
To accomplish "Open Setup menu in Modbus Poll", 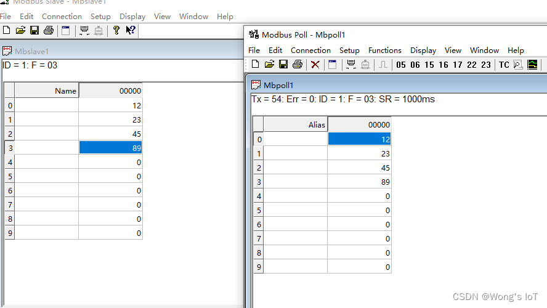I will (x=349, y=51).
